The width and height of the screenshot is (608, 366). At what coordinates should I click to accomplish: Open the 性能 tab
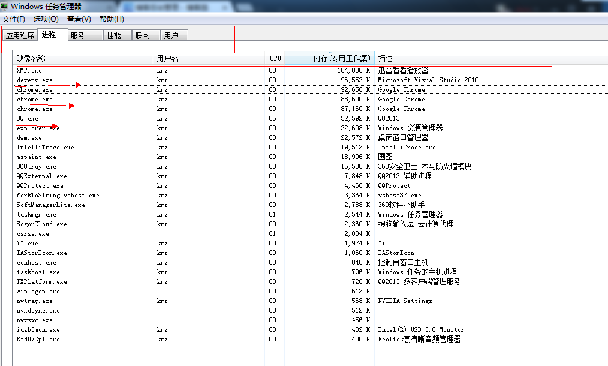pyautogui.click(x=118, y=35)
